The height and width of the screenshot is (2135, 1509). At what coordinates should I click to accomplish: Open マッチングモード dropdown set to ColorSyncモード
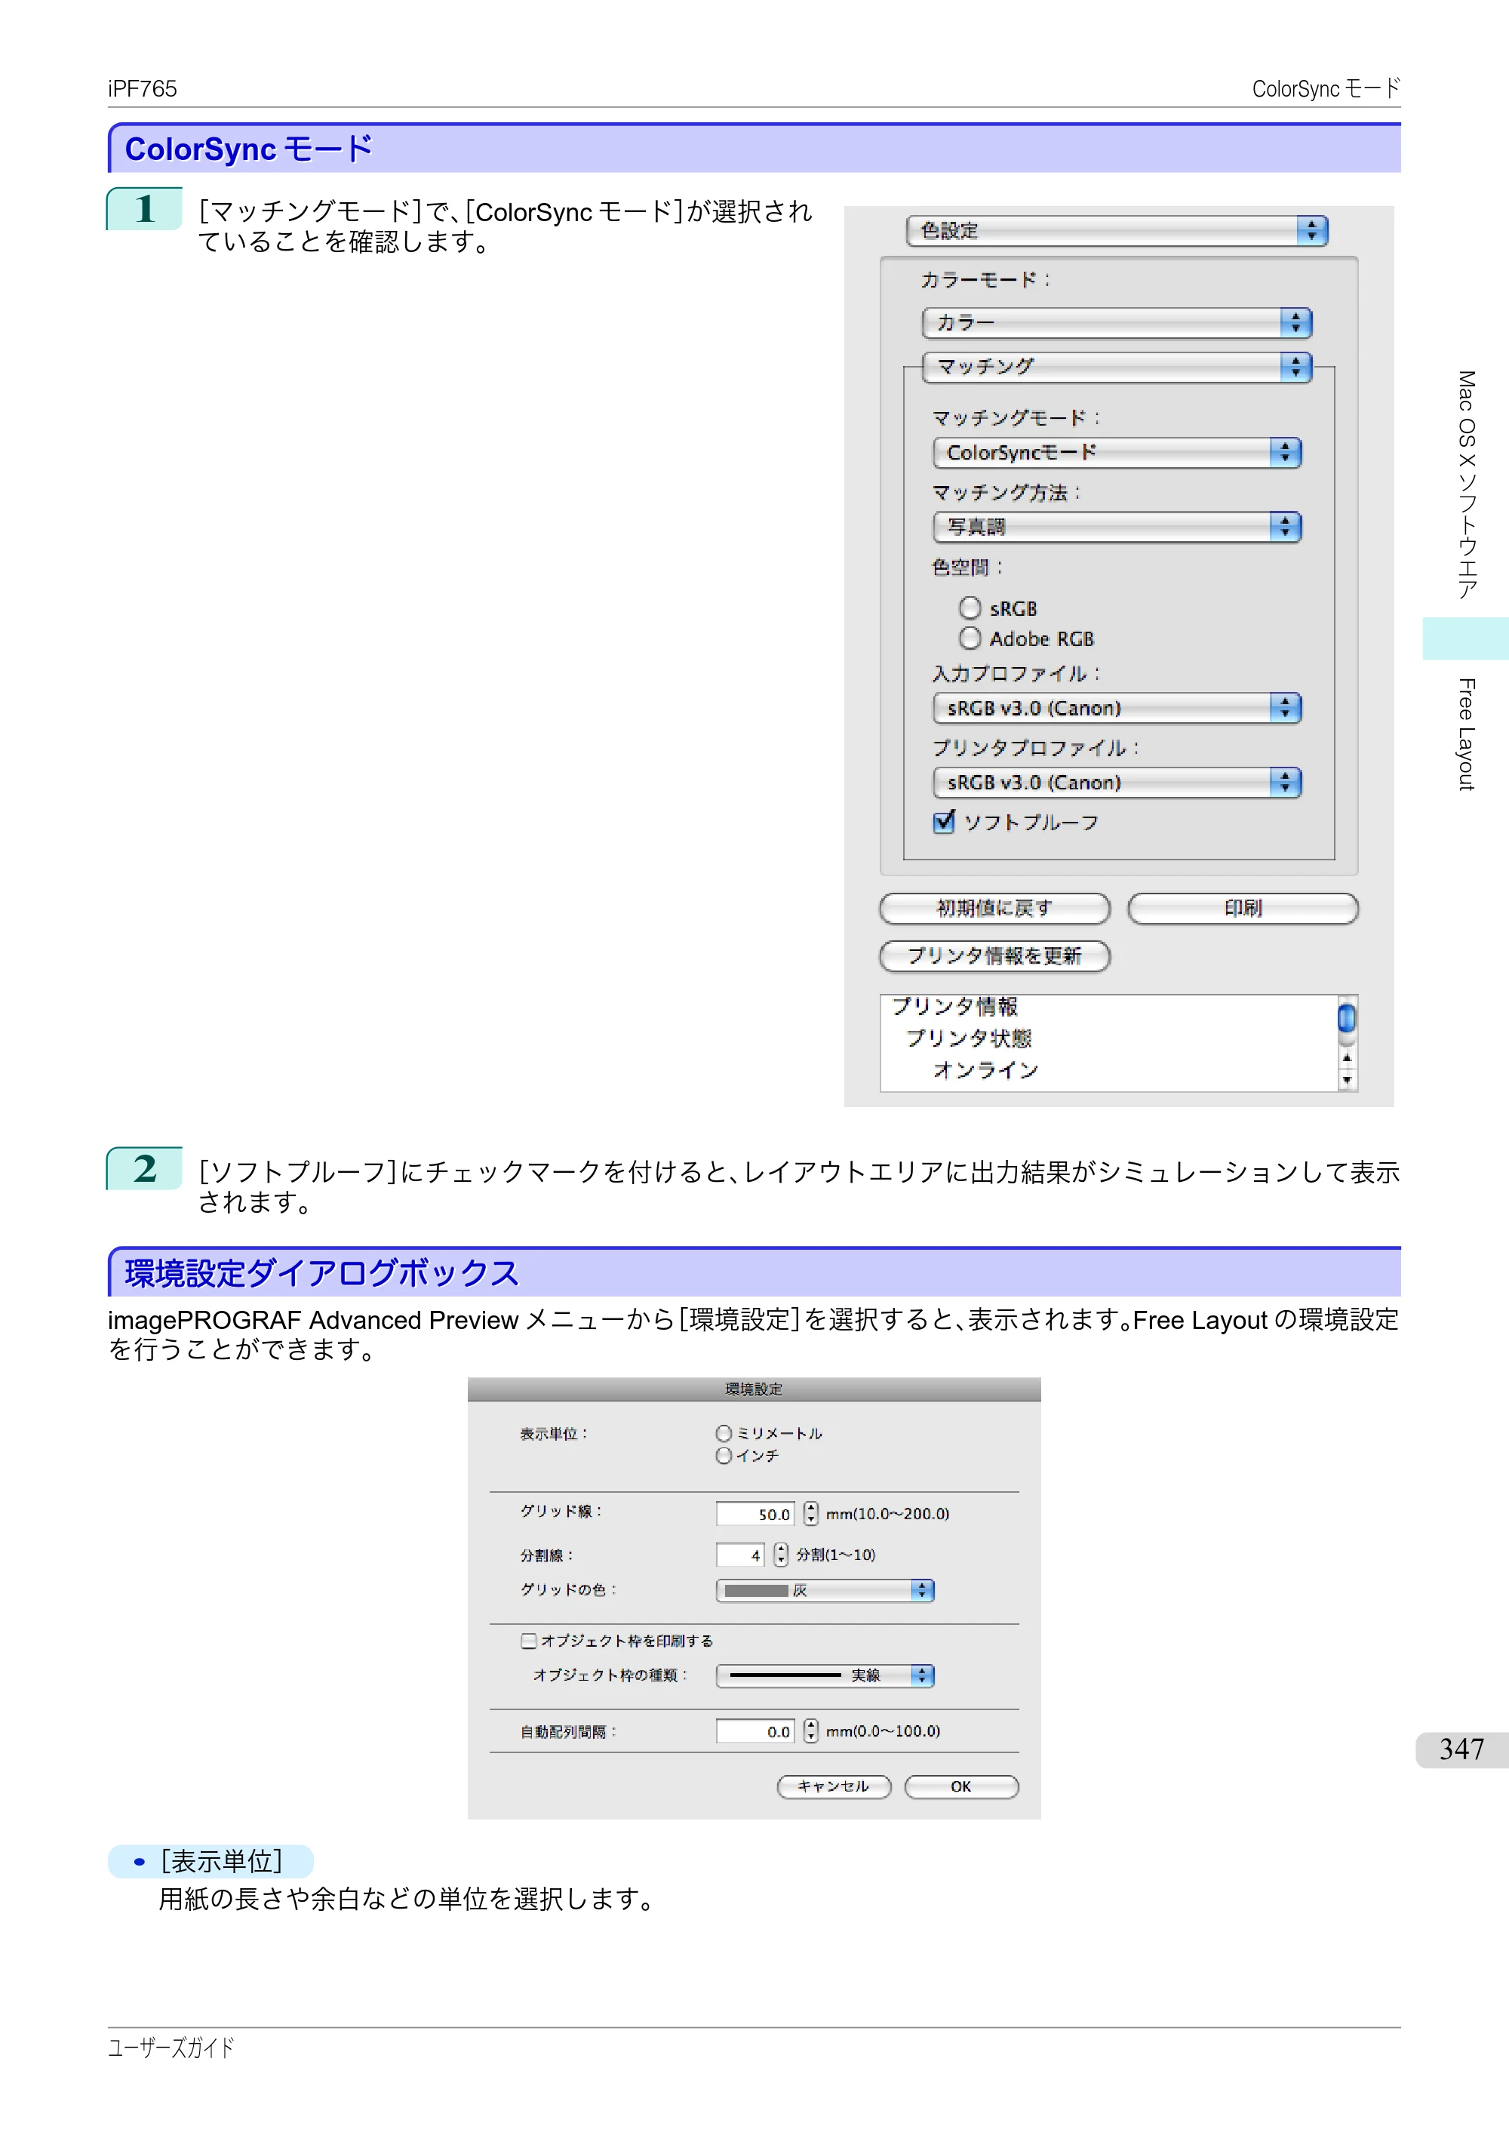coord(1117,453)
